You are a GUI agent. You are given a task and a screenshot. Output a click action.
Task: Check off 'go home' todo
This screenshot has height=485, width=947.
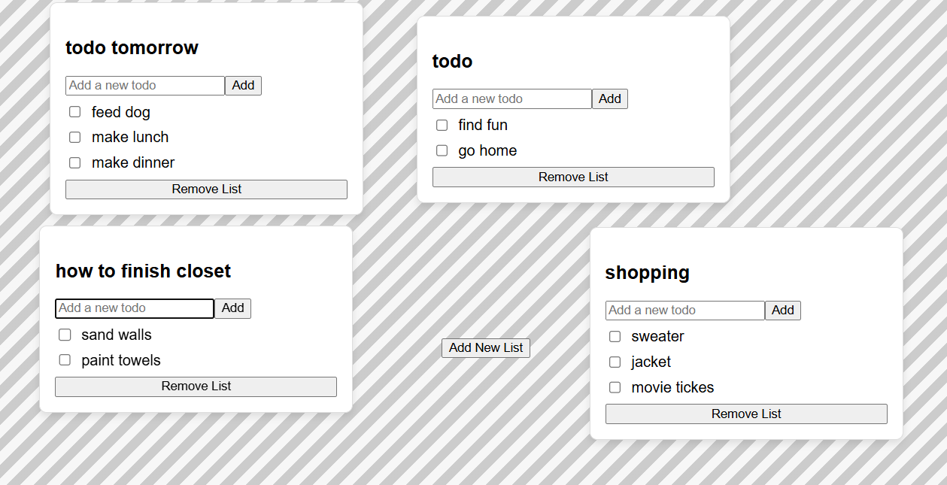click(442, 150)
